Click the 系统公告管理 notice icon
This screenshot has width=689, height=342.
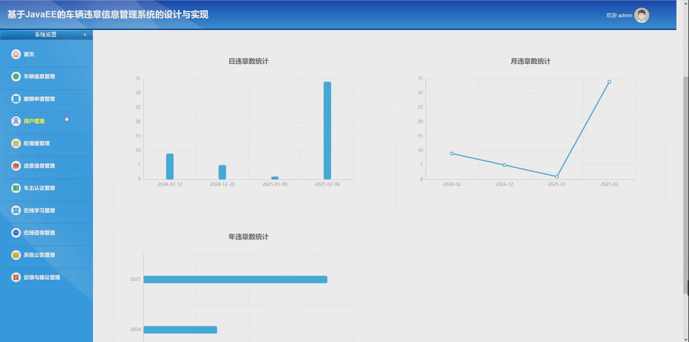pos(16,255)
